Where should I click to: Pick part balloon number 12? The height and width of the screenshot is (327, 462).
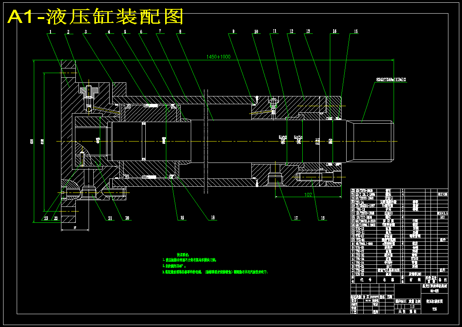[x=291, y=31]
